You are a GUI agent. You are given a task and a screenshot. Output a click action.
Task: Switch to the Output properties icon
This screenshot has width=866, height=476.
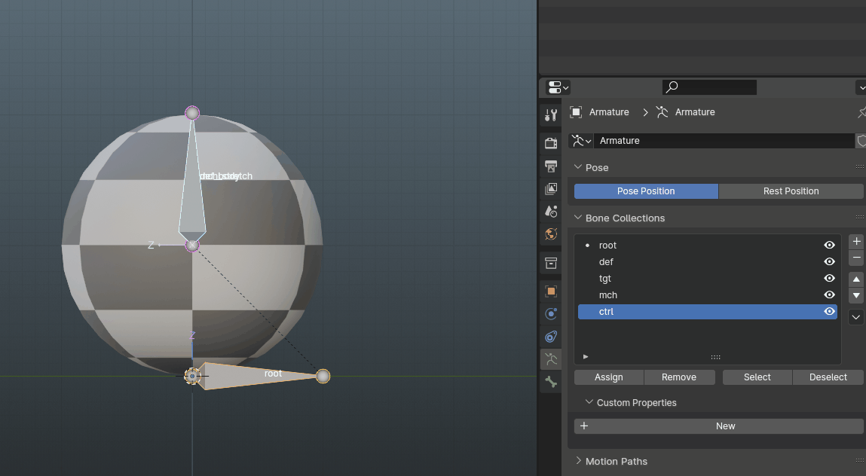pyautogui.click(x=550, y=166)
